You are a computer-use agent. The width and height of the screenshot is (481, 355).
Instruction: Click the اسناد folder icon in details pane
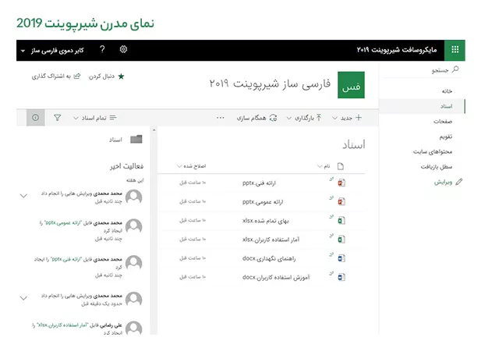(x=136, y=140)
